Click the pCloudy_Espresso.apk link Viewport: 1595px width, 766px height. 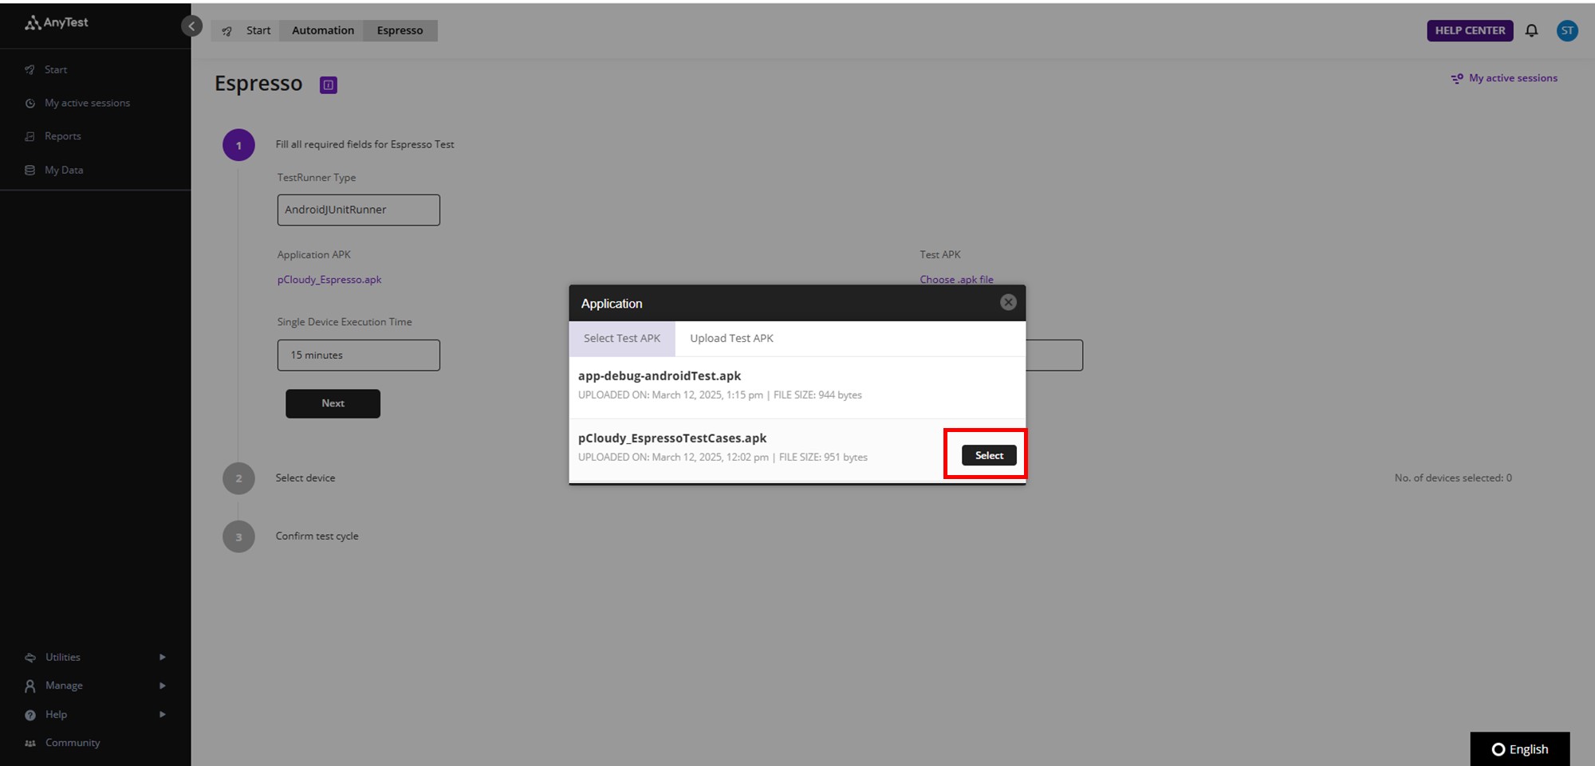point(329,280)
